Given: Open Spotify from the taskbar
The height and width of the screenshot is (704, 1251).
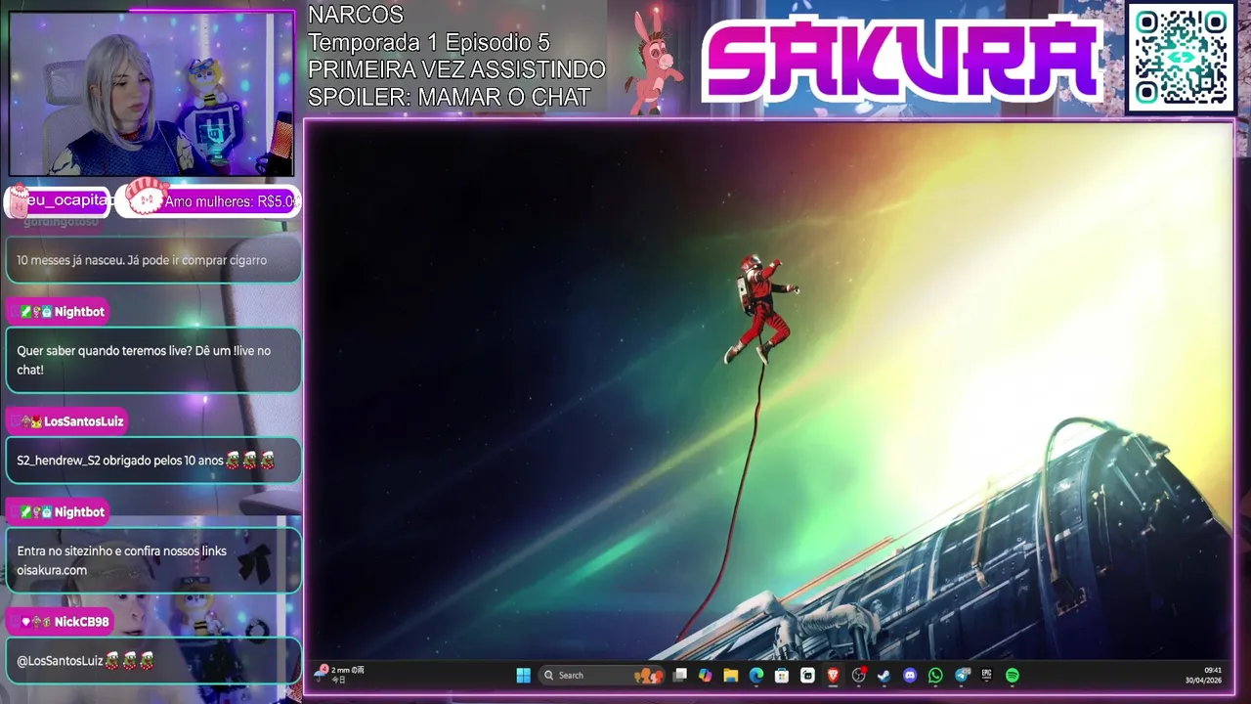Looking at the screenshot, I should point(1013,676).
